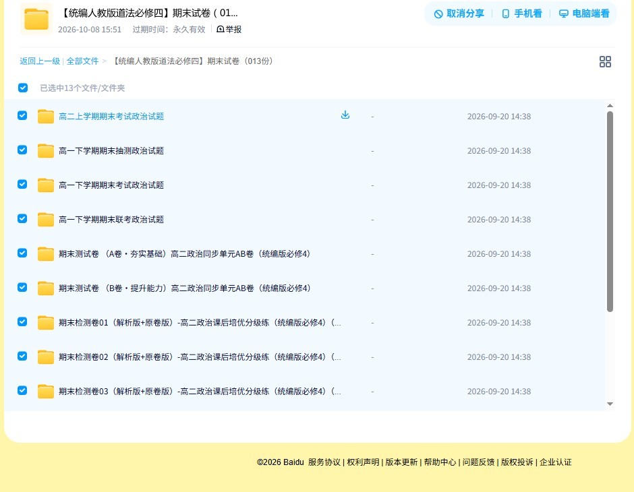Open the 全部文件 breadcrumb link
This screenshot has height=492, width=634.
[82, 61]
